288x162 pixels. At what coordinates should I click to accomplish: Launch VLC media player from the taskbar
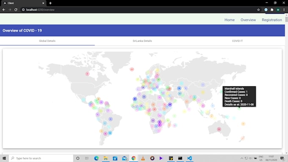(x=143, y=158)
